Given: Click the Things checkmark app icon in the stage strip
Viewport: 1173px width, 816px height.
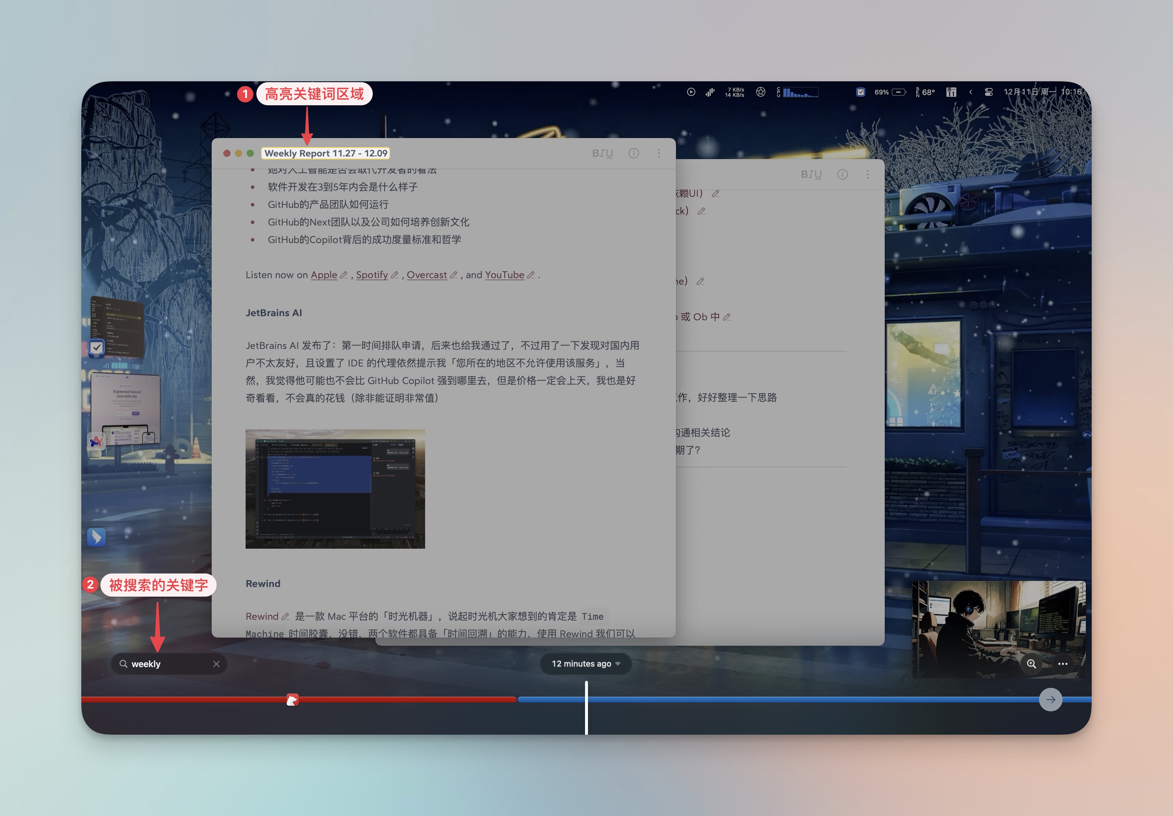Looking at the screenshot, I should click(x=96, y=347).
